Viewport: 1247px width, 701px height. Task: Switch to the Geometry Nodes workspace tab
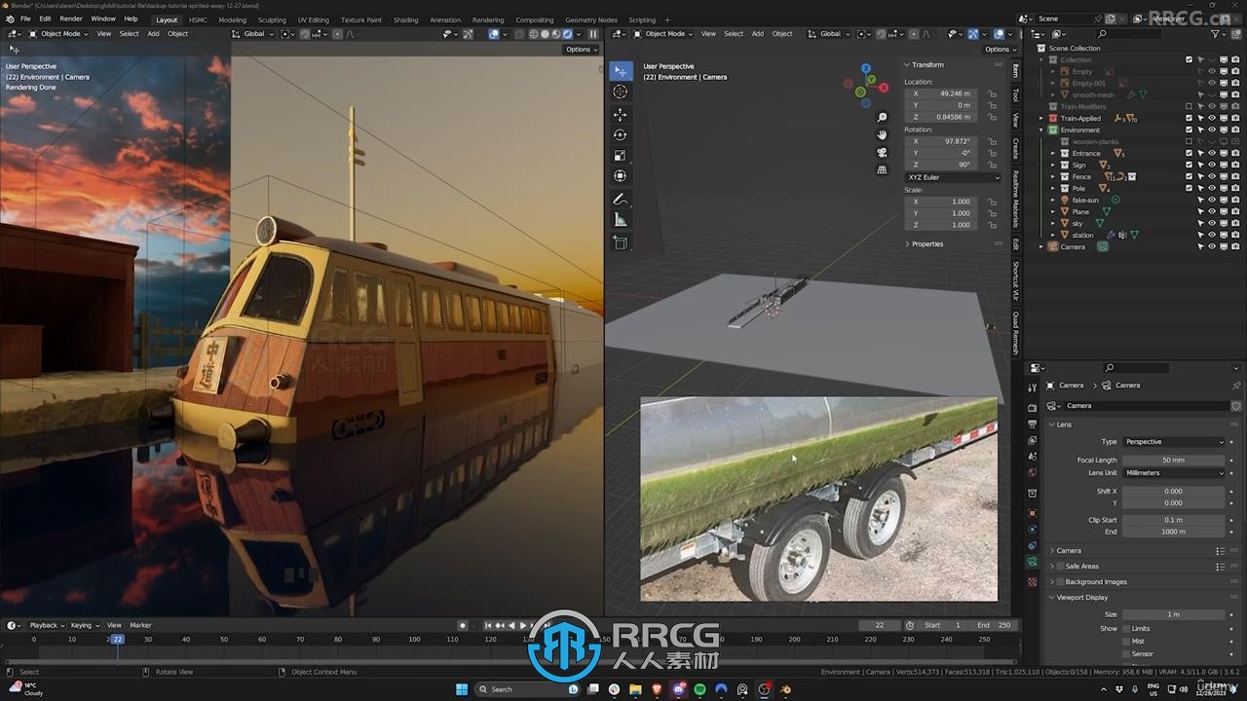tap(591, 19)
